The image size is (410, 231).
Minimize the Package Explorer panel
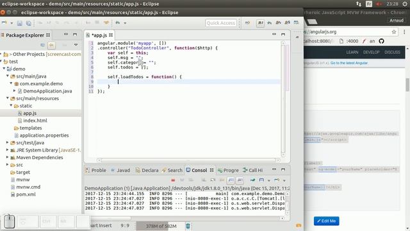pyautogui.click(x=66, y=34)
